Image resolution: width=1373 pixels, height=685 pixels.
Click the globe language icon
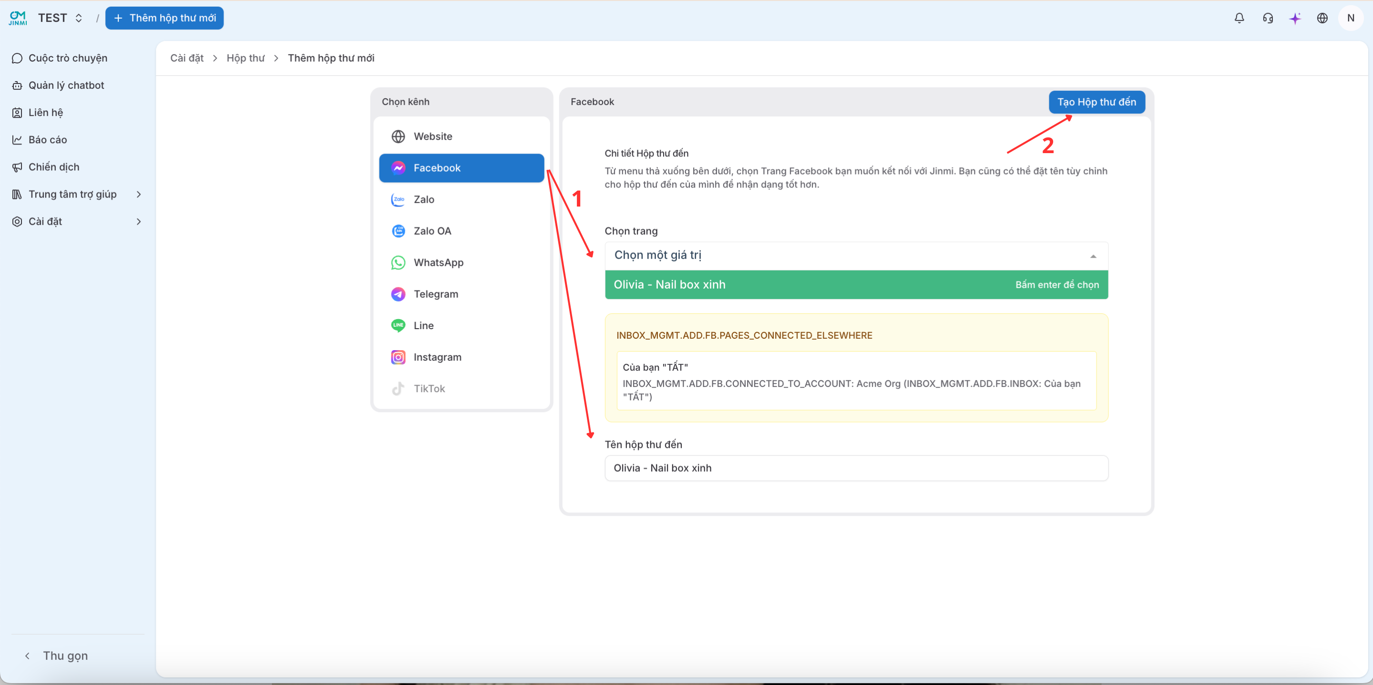(x=1322, y=18)
